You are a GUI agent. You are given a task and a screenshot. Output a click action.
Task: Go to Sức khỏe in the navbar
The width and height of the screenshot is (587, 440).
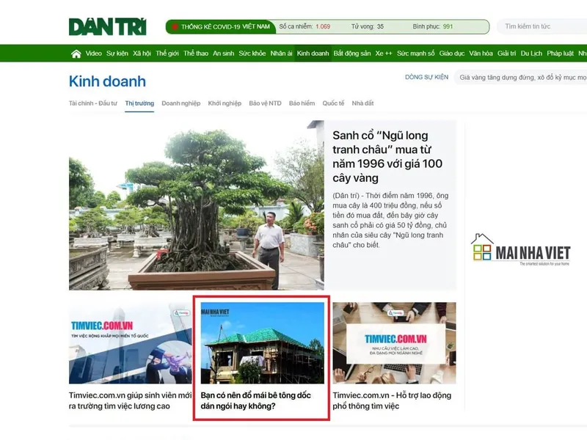click(252, 54)
